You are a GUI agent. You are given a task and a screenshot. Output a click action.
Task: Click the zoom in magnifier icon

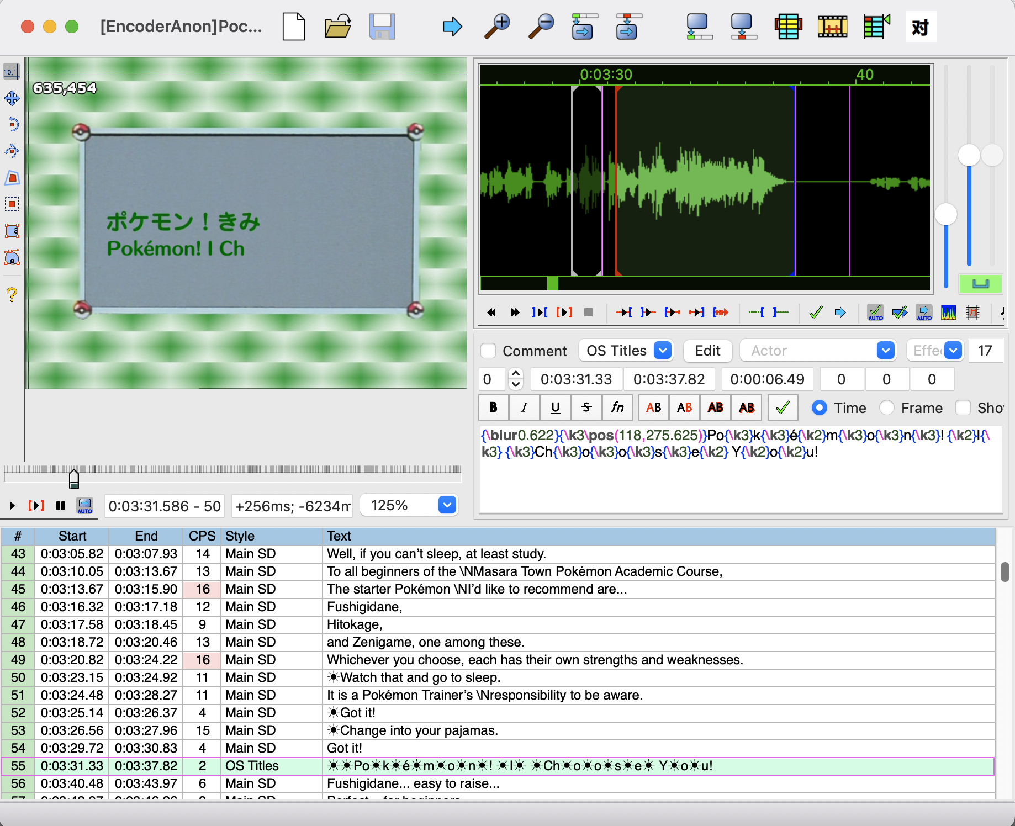(497, 27)
